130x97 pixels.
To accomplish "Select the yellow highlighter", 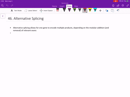I will pyautogui.click(x=90, y=10).
